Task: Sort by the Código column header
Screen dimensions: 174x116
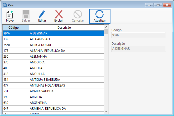Action: (16, 28)
